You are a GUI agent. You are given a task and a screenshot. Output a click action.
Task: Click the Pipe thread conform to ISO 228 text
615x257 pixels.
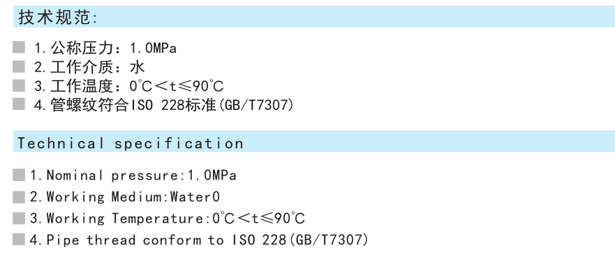point(158,240)
